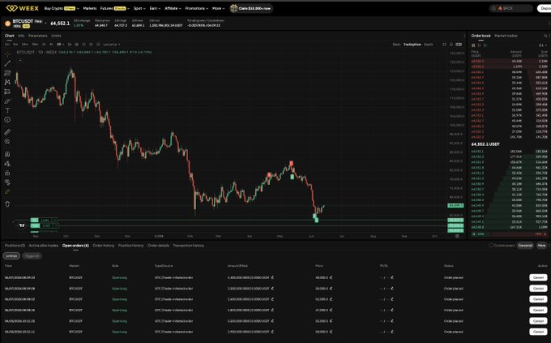Select the 1m timeframe

pyautogui.click(x=7, y=45)
